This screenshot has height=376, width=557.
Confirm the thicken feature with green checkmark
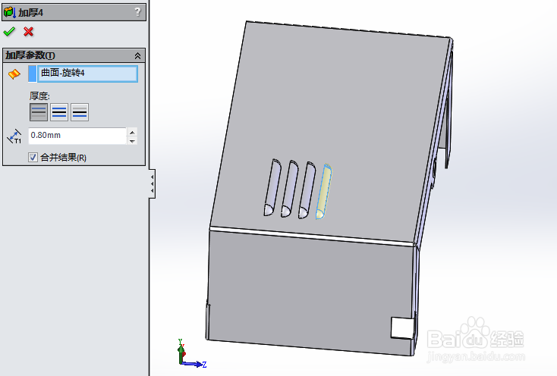click(9, 32)
